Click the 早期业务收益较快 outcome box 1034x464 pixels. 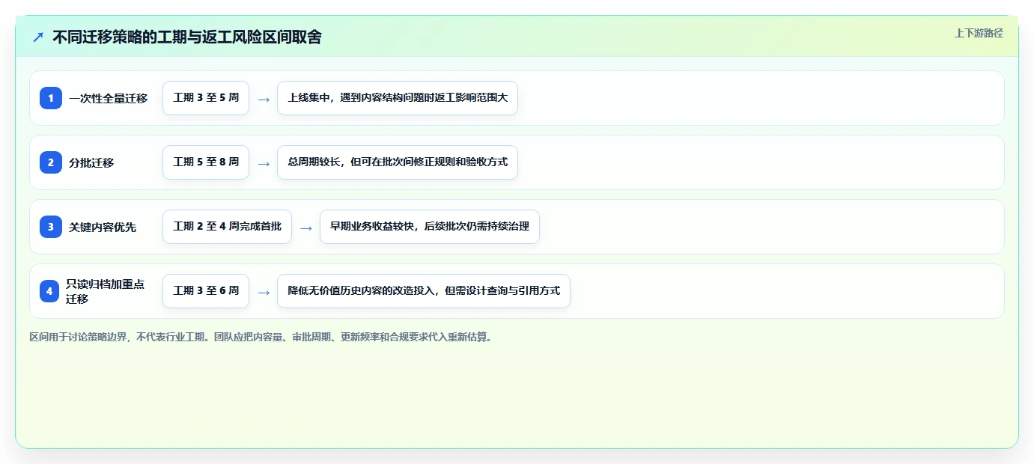[x=430, y=227]
